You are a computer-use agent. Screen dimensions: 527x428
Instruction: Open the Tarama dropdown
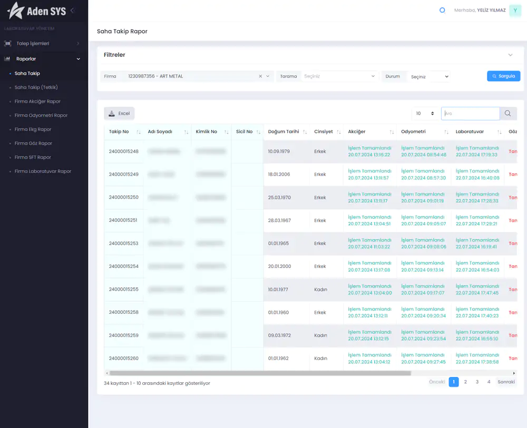click(339, 76)
